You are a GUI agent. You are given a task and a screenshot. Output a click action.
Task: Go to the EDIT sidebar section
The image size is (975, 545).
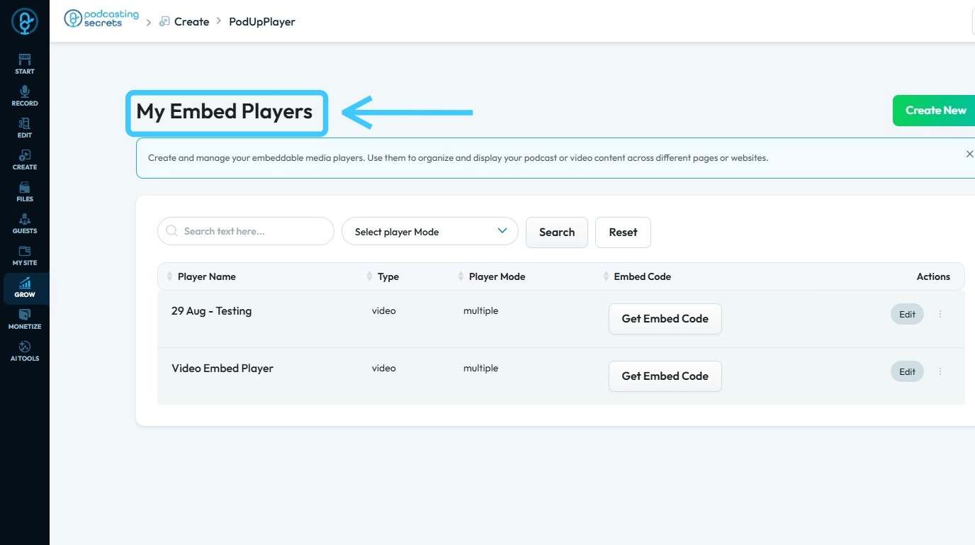[x=25, y=128]
